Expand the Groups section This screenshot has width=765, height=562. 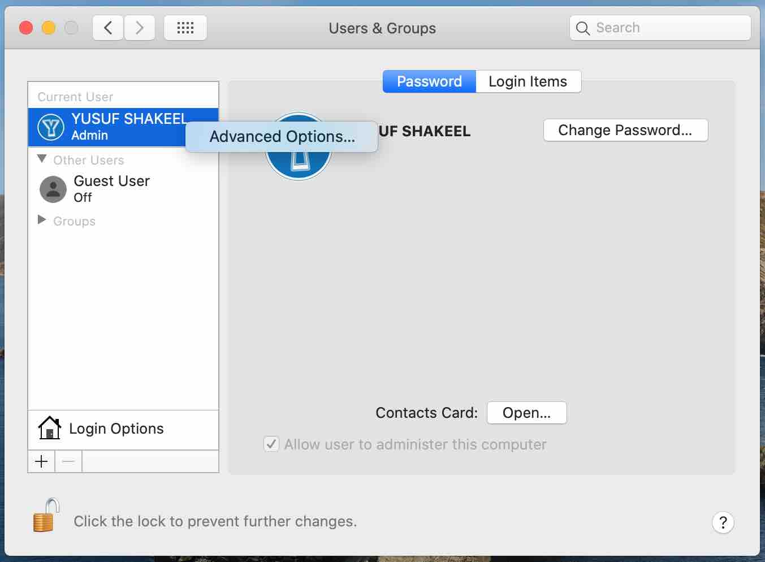click(41, 221)
